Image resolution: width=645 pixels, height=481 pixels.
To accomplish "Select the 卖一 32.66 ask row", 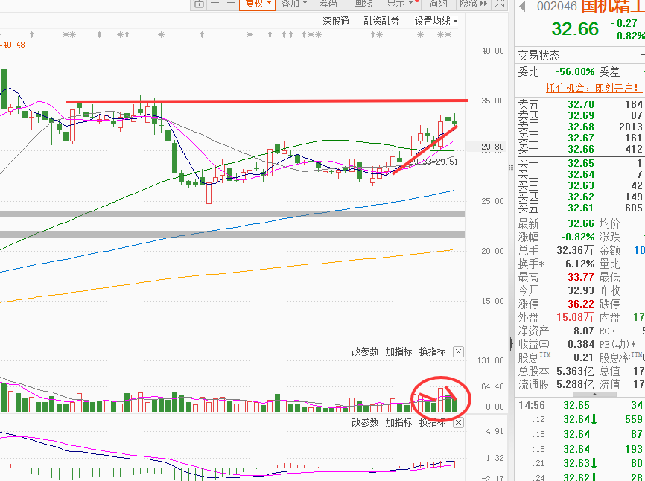I will [x=580, y=149].
